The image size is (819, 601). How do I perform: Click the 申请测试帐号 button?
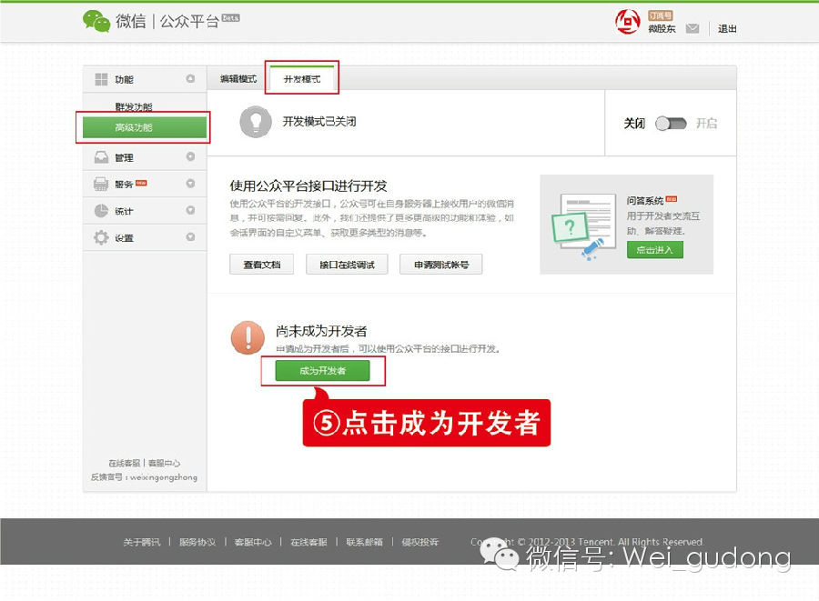440,265
